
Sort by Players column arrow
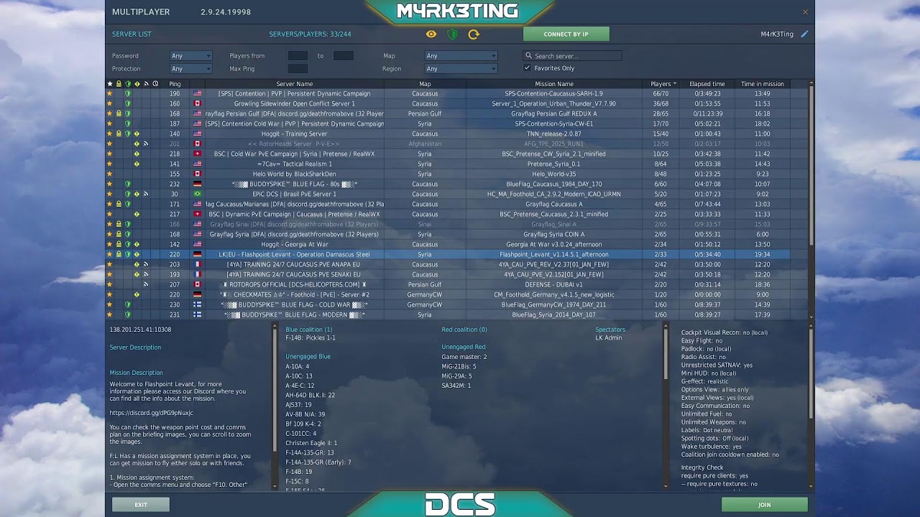(x=674, y=84)
